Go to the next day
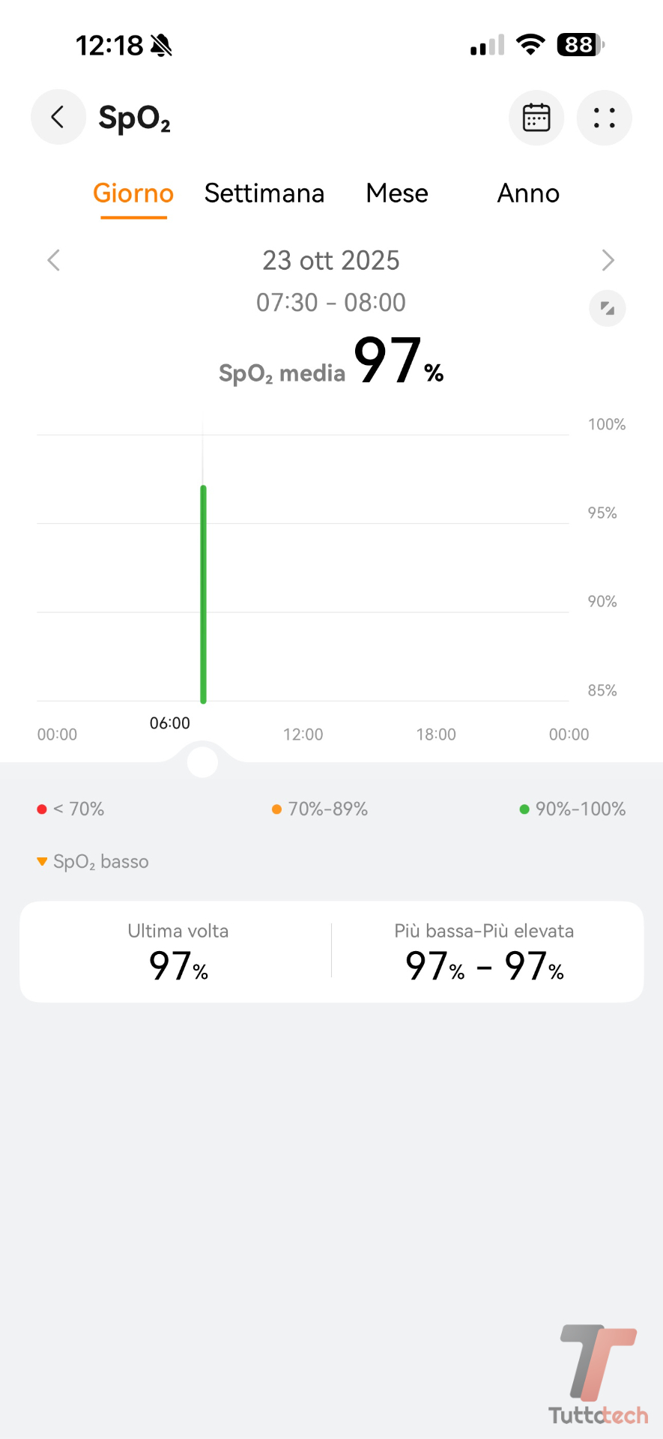Screen dimensions: 663x1439 tap(608, 260)
